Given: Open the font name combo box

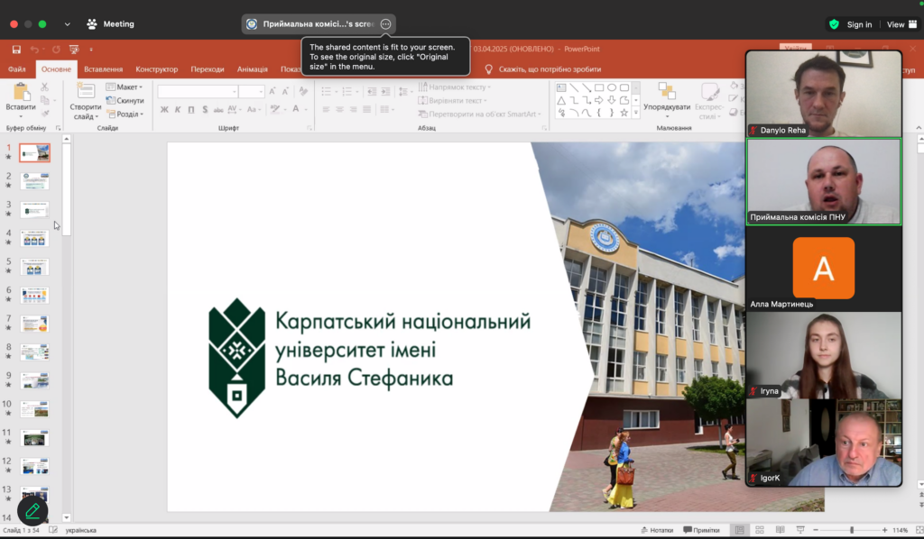Looking at the screenshot, I should (x=198, y=92).
